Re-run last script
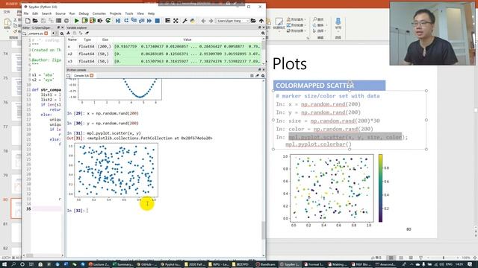Screen dimensions: 478x268 tap(108, 21)
